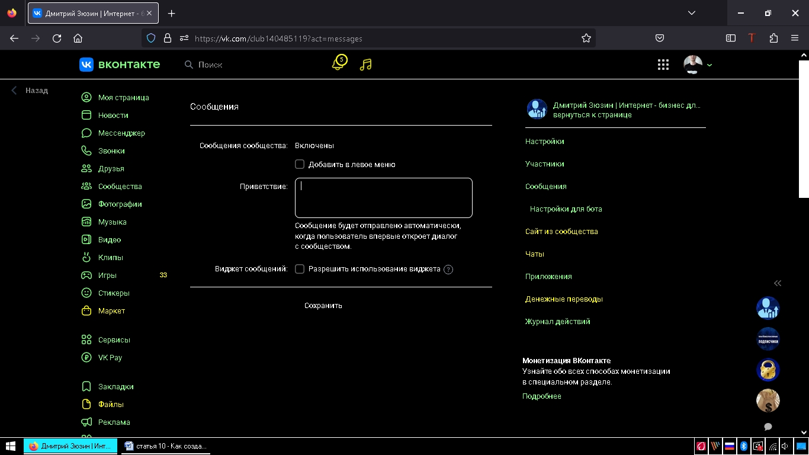
Task: Click the tracking protection shield icon
Action: (151, 38)
